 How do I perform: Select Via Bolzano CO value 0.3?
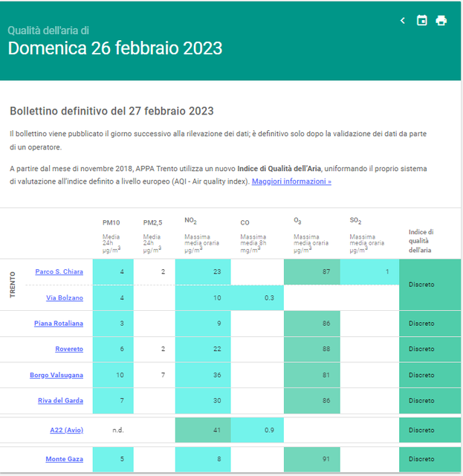coord(257,297)
